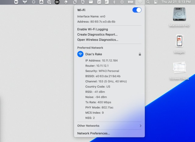
Task: Select Enable Wi-Fi Logging
Action: (93, 29)
